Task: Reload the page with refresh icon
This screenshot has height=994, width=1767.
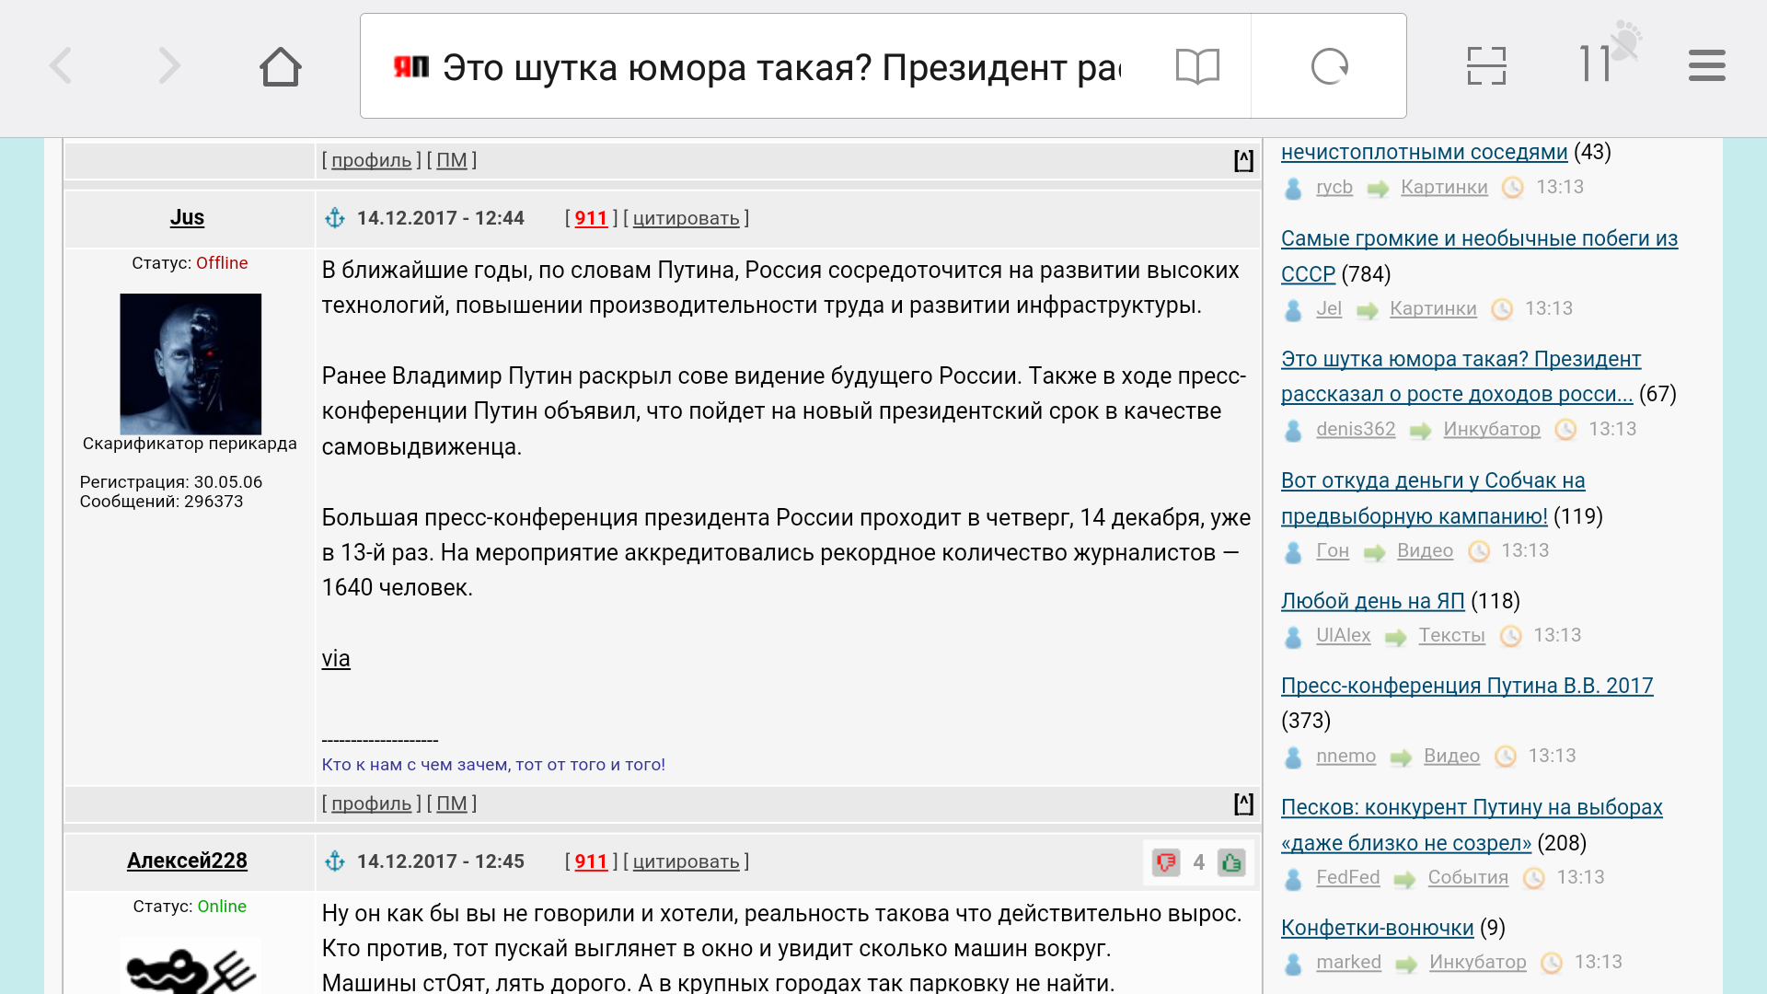Action: pos(1329,66)
